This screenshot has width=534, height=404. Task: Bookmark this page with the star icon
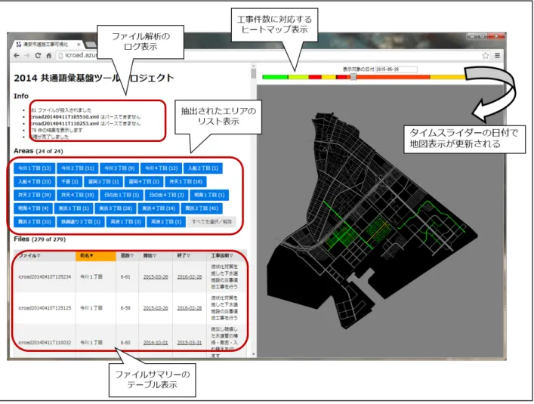point(486,55)
